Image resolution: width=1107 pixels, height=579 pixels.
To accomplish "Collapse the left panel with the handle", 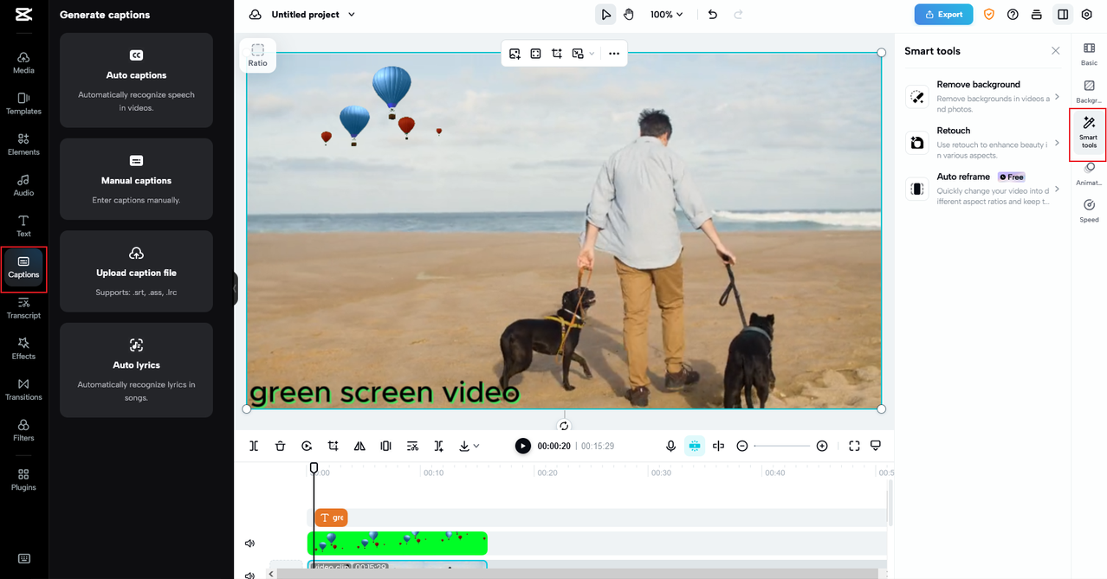I will 235,288.
